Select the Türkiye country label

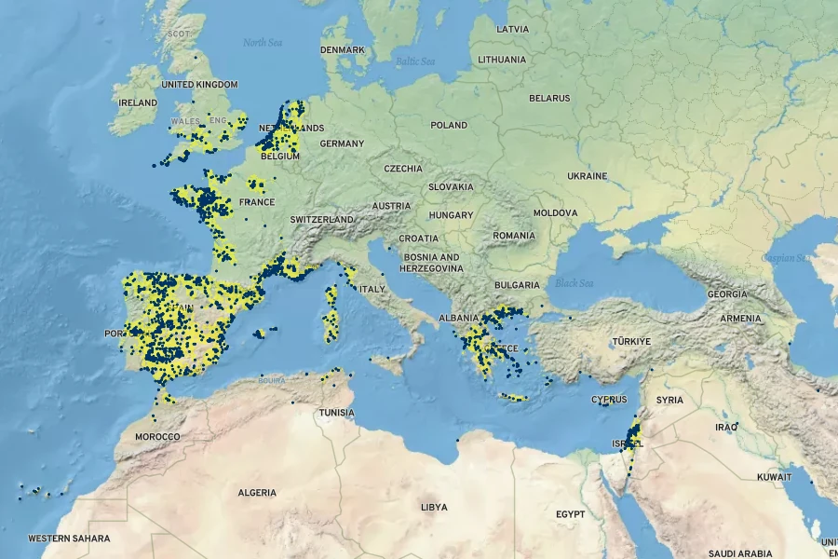629,343
